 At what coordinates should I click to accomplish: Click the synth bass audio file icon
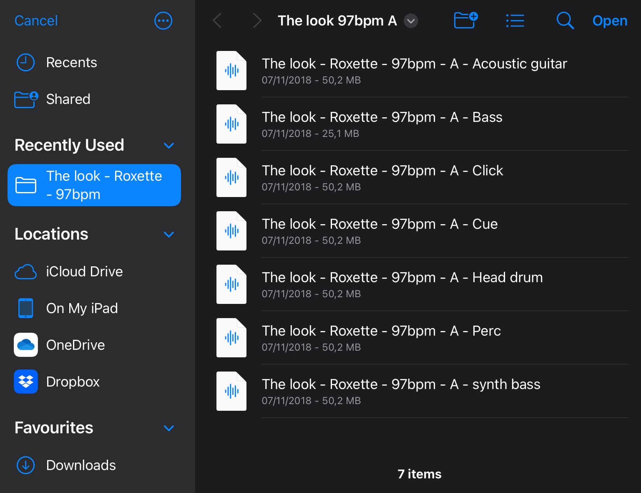tap(231, 391)
